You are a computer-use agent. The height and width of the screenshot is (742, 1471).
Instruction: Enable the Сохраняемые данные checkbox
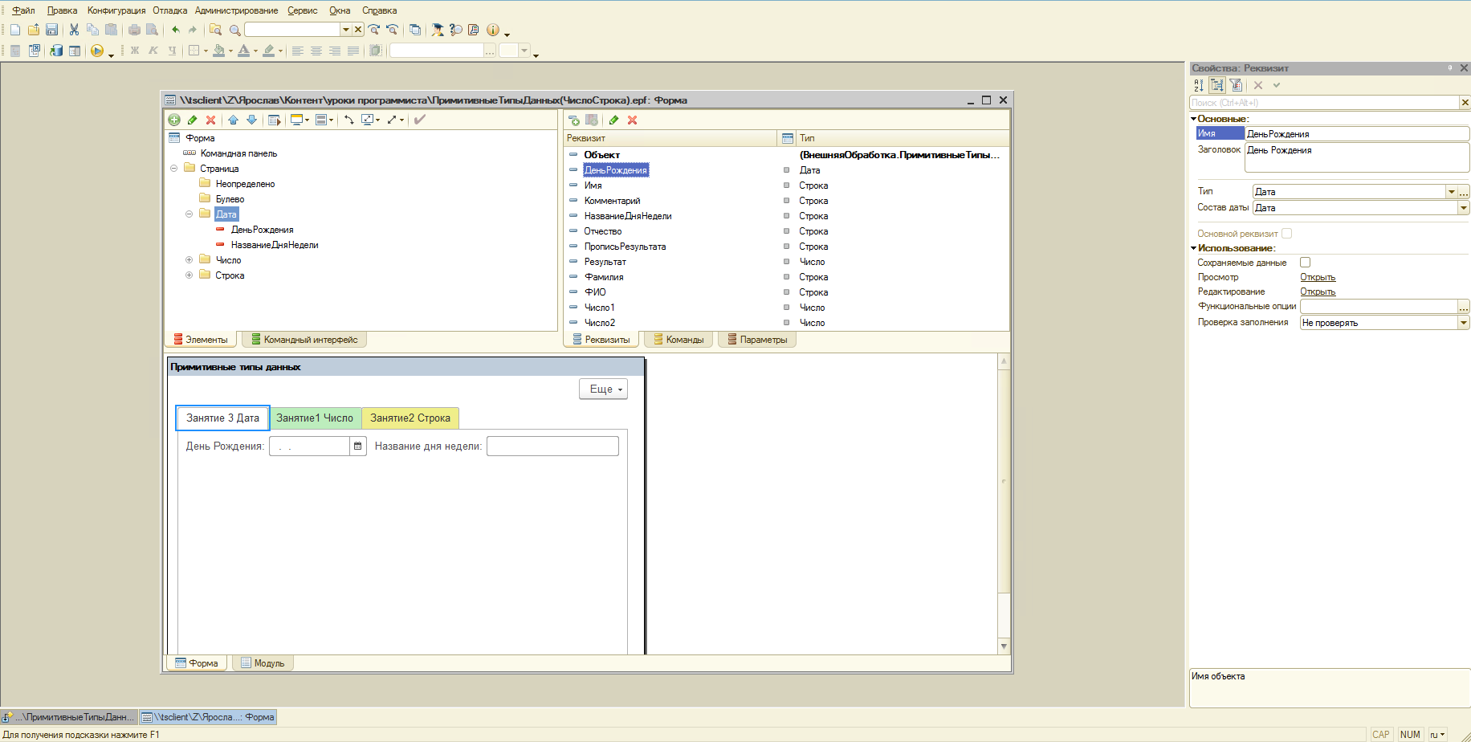(1305, 263)
